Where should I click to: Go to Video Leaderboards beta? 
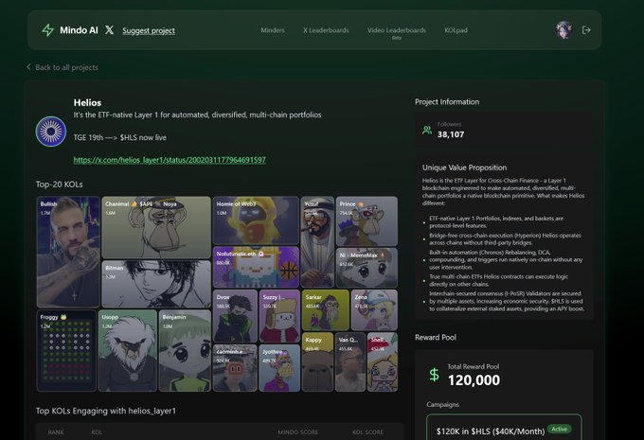[x=396, y=31]
